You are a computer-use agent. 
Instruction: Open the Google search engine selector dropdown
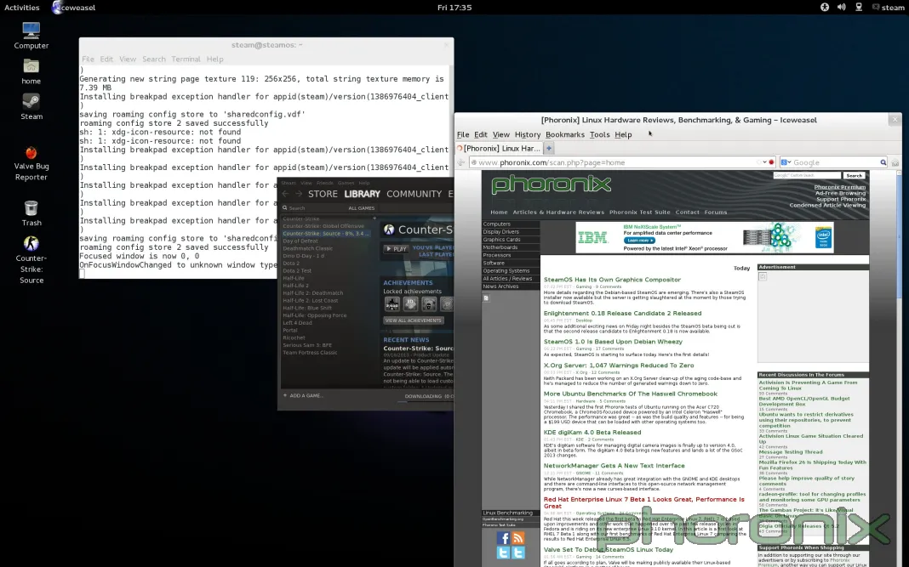786,162
